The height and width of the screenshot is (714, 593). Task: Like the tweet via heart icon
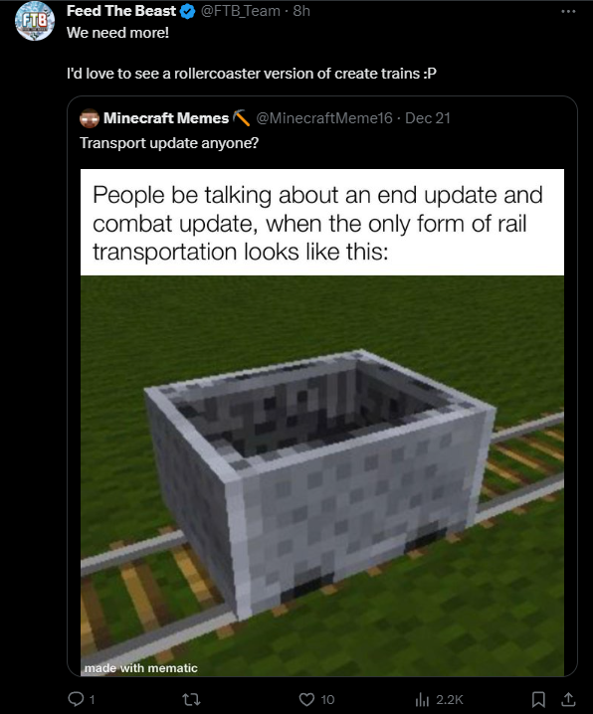click(306, 699)
